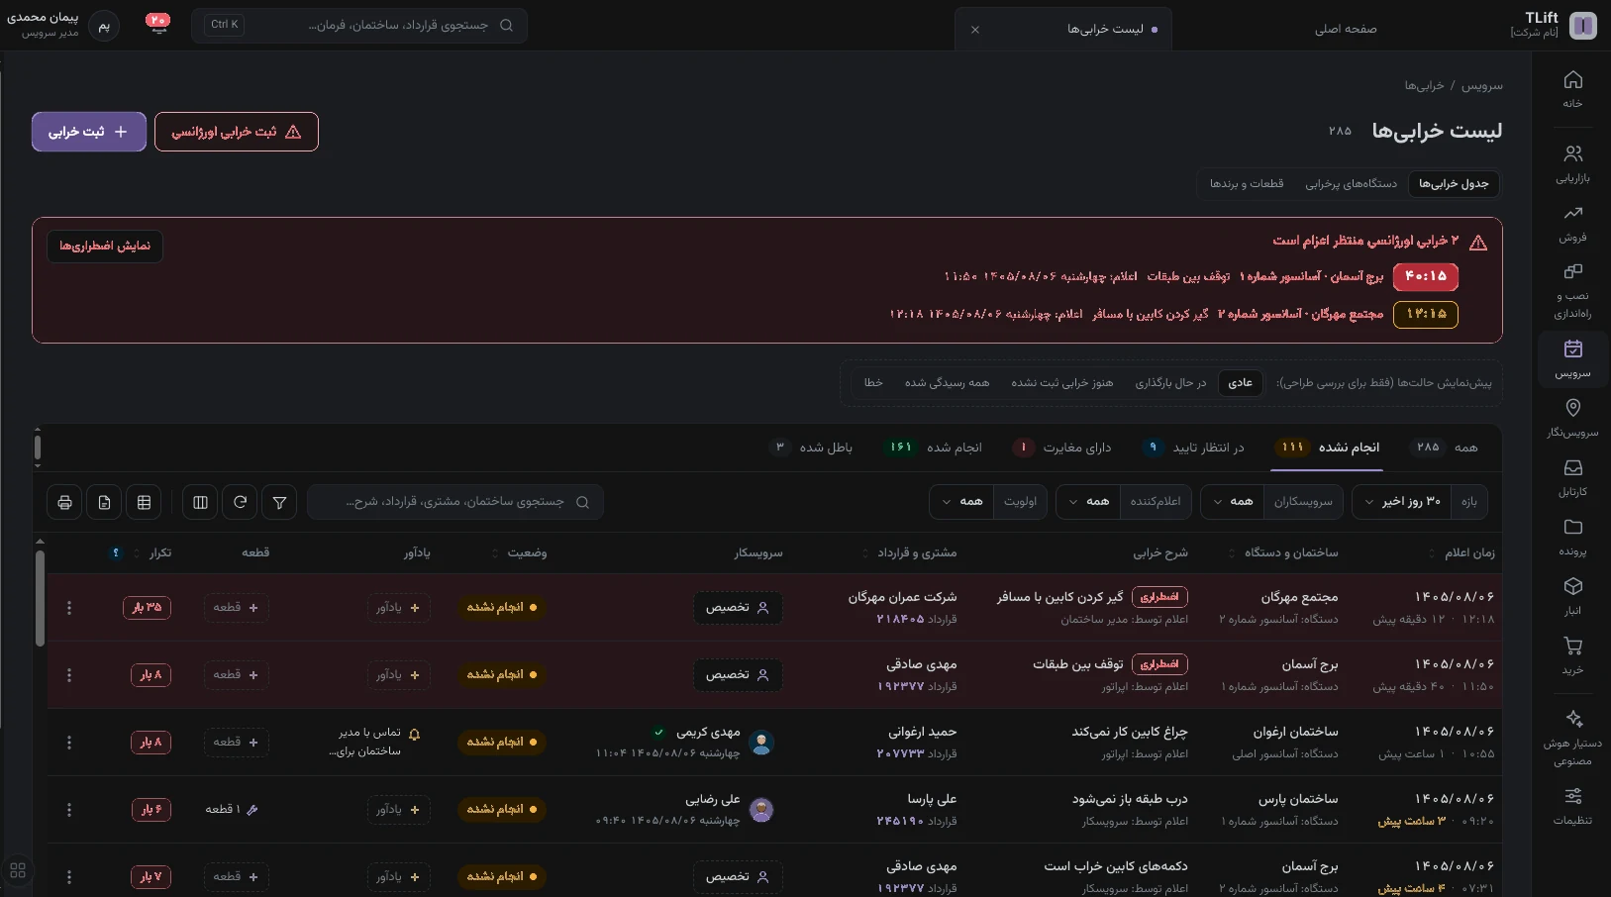Select هنوز خرابی ثبت نشده state
This screenshot has width=1611, height=897.
click(1061, 383)
